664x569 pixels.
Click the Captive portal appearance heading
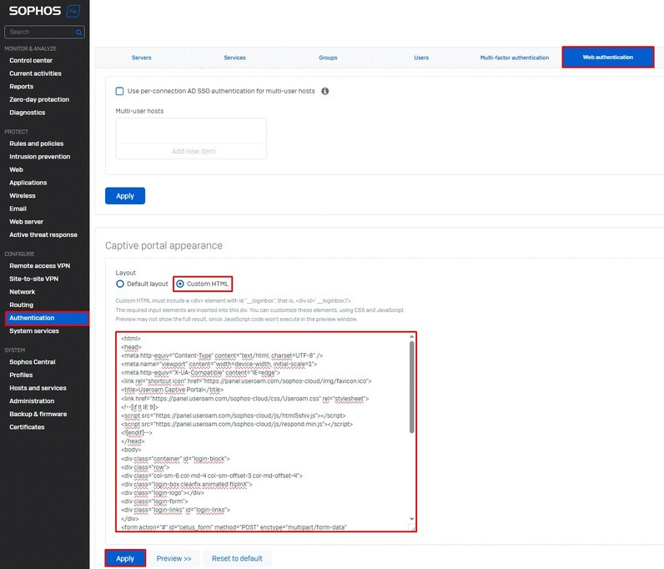pos(163,246)
